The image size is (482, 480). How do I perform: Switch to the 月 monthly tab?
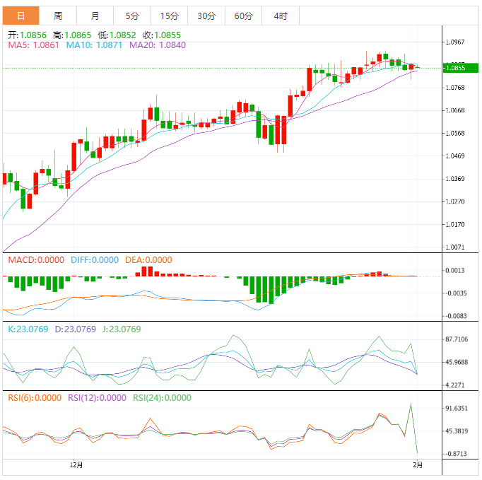tap(95, 16)
